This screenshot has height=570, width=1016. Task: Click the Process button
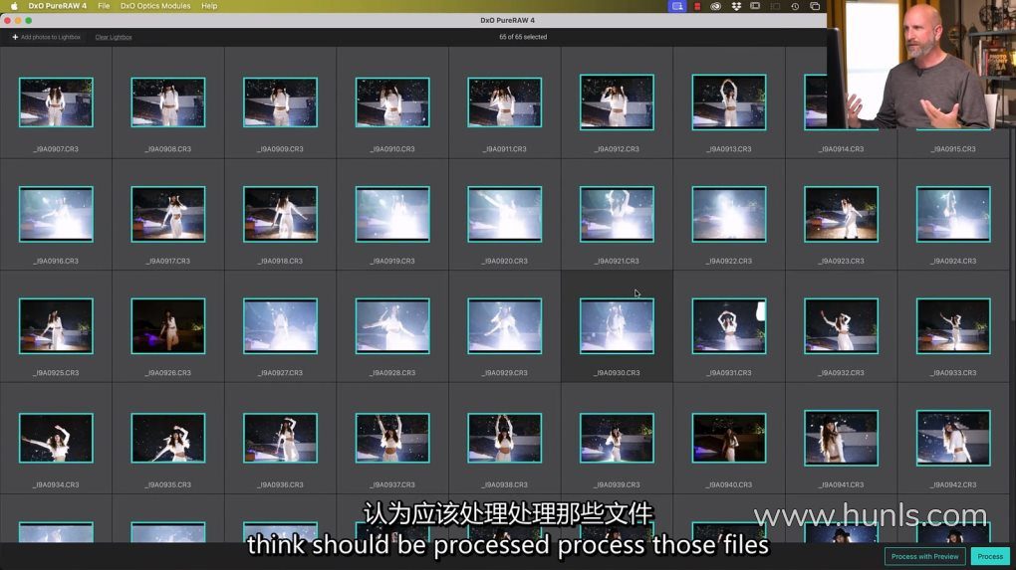tap(990, 556)
